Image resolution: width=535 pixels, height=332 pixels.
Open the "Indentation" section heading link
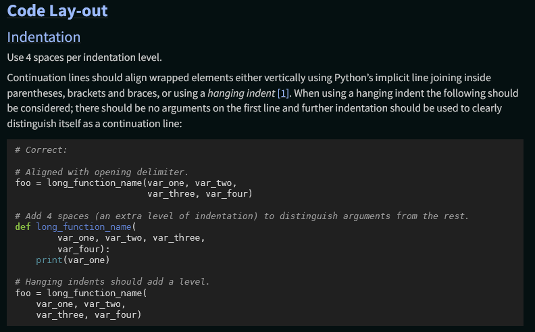43,37
